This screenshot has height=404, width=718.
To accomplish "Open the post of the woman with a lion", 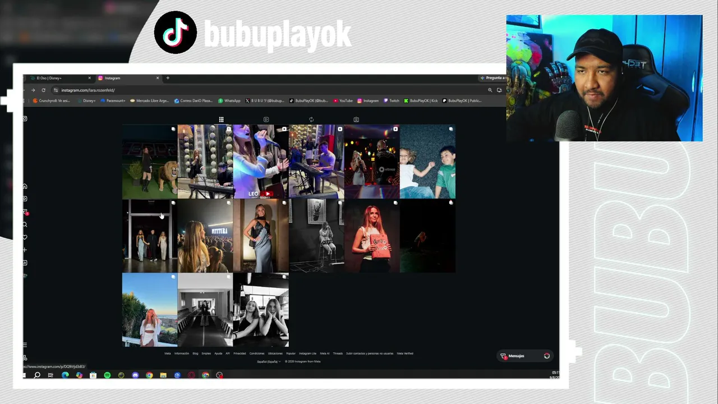I will point(150,162).
